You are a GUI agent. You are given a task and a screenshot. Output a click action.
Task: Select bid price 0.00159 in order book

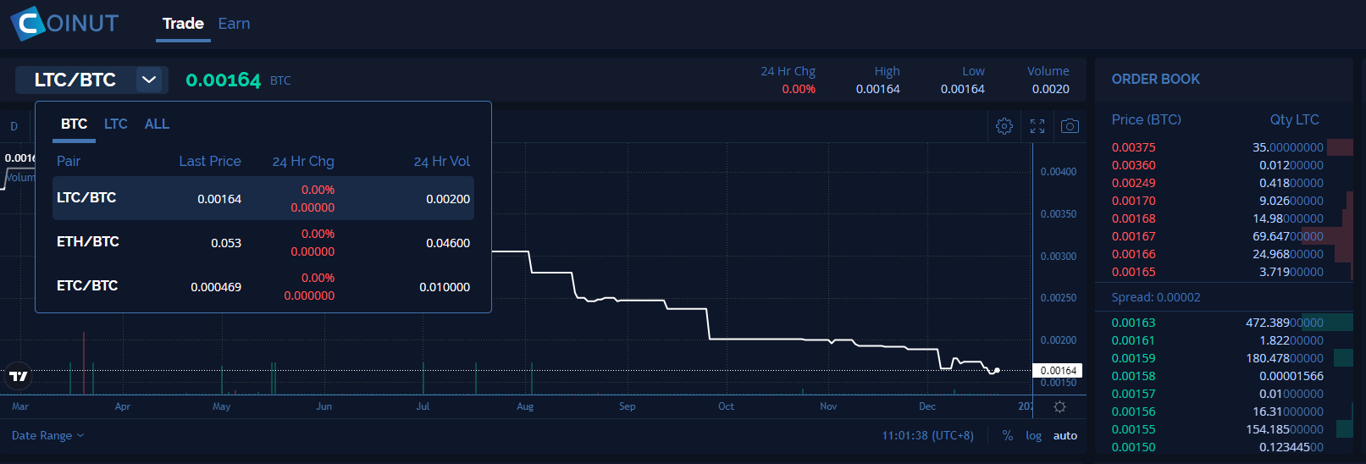pyautogui.click(x=1134, y=358)
